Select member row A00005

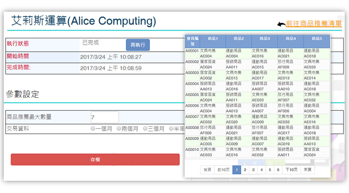click(x=257, y=97)
